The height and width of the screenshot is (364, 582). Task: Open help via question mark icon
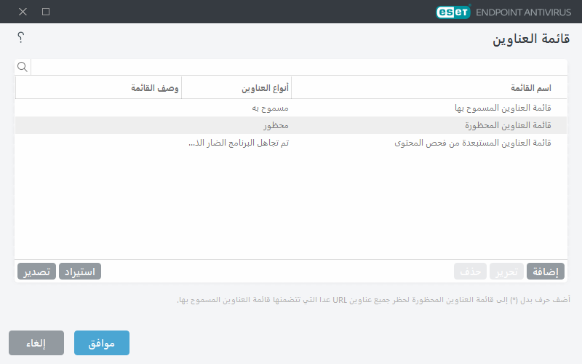pyautogui.click(x=21, y=37)
